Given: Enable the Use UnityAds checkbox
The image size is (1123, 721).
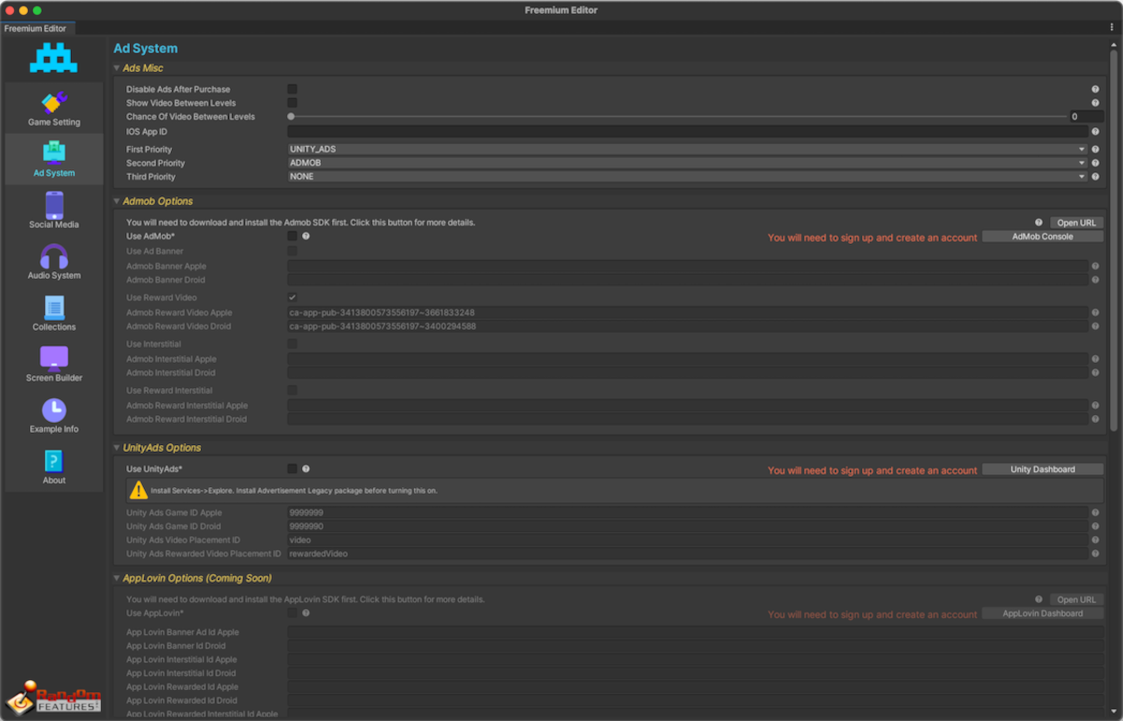Looking at the screenshot, I should click(292, 469).
